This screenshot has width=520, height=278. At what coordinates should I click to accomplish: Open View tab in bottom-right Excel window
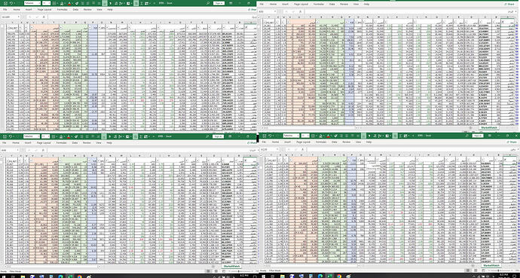click(358, 142)
